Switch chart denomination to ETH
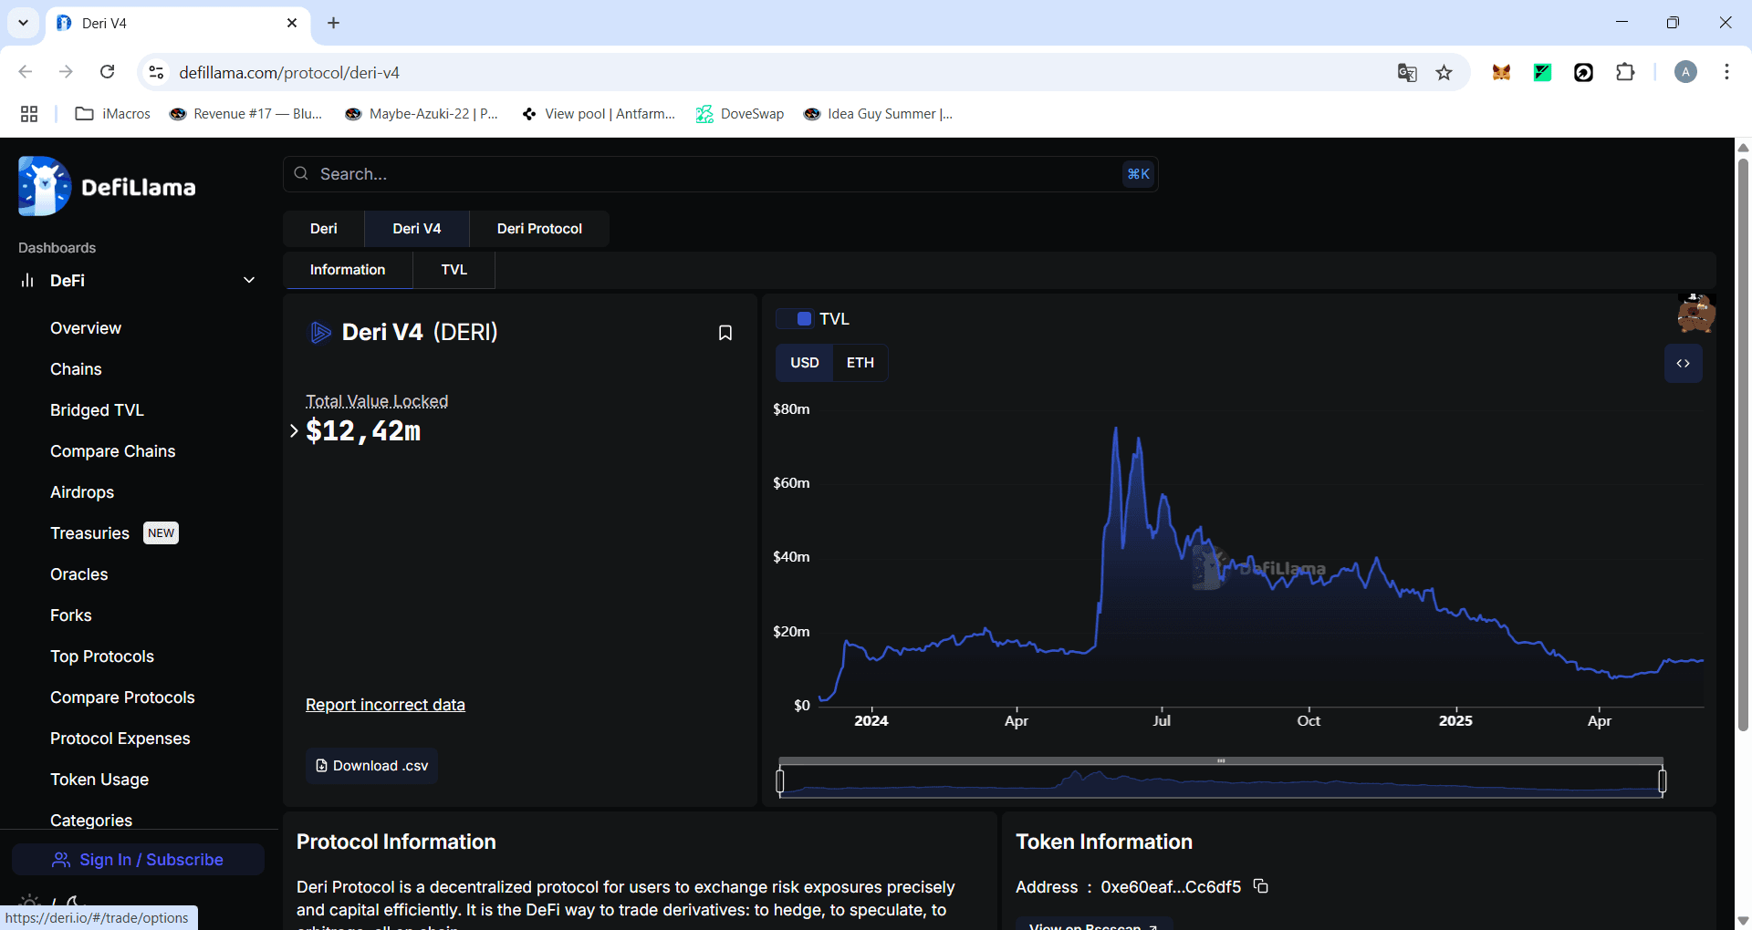Image resolution: width=1752 pixels, height=930 pixels. 860,363
